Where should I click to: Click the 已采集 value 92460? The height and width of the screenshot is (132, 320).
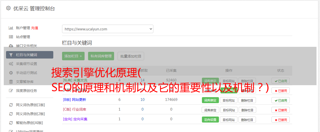pyautogui.click(x=171, y=80)
